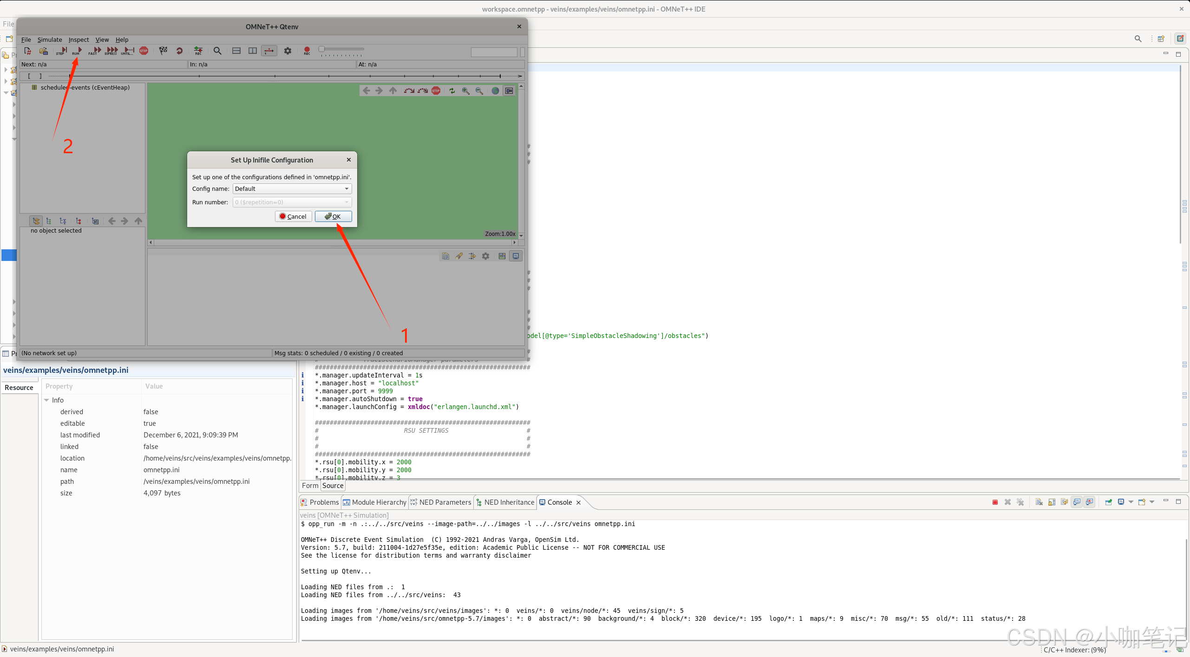
Task: Click the Form tab of editor
Action: click(310, 486)
